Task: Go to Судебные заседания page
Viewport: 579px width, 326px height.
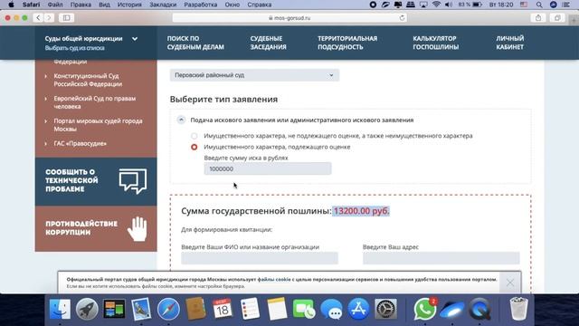Action: pos(268,43)
